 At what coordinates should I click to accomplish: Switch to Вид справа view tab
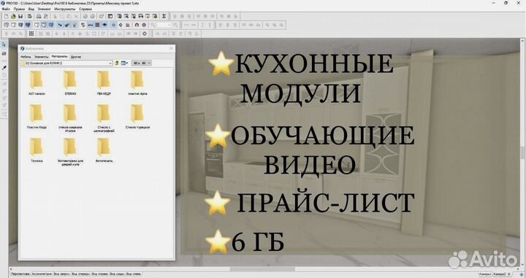click(x=100, y=274)
